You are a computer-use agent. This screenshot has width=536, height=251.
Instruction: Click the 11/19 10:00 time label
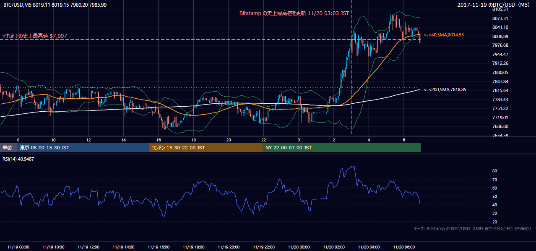(x=53, y=247)
